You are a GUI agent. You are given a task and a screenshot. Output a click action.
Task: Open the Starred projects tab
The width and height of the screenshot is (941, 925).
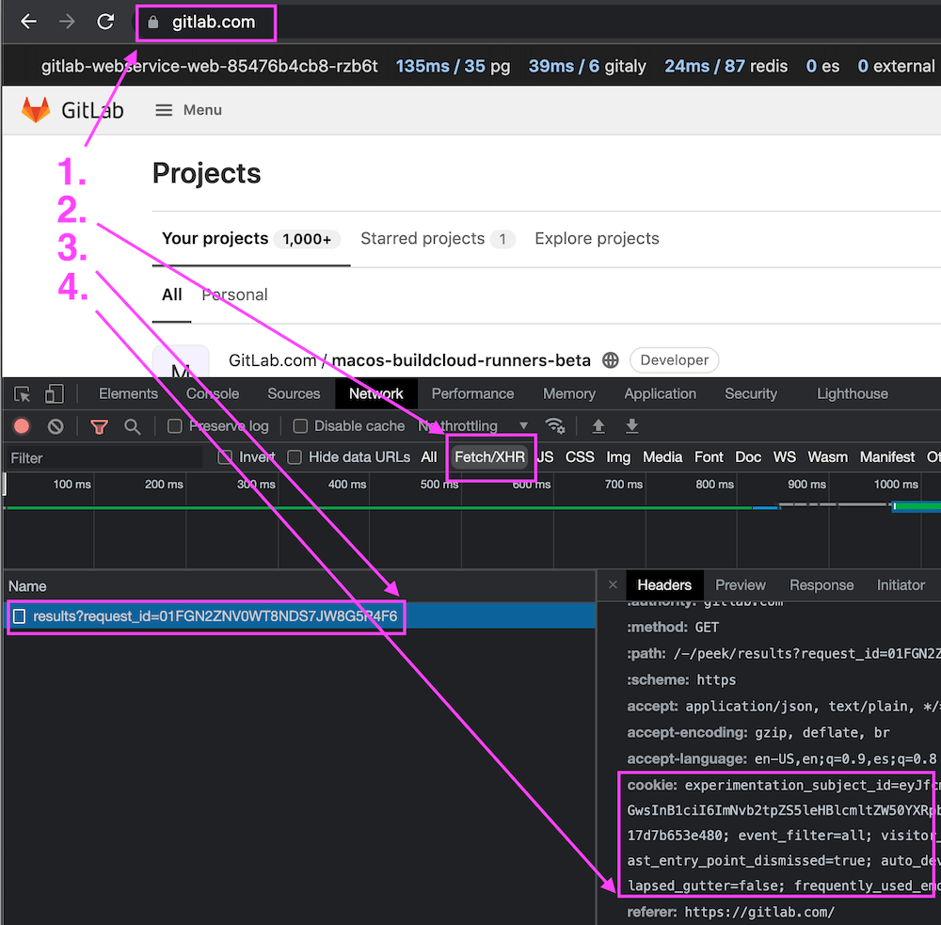tap(426, 238)
